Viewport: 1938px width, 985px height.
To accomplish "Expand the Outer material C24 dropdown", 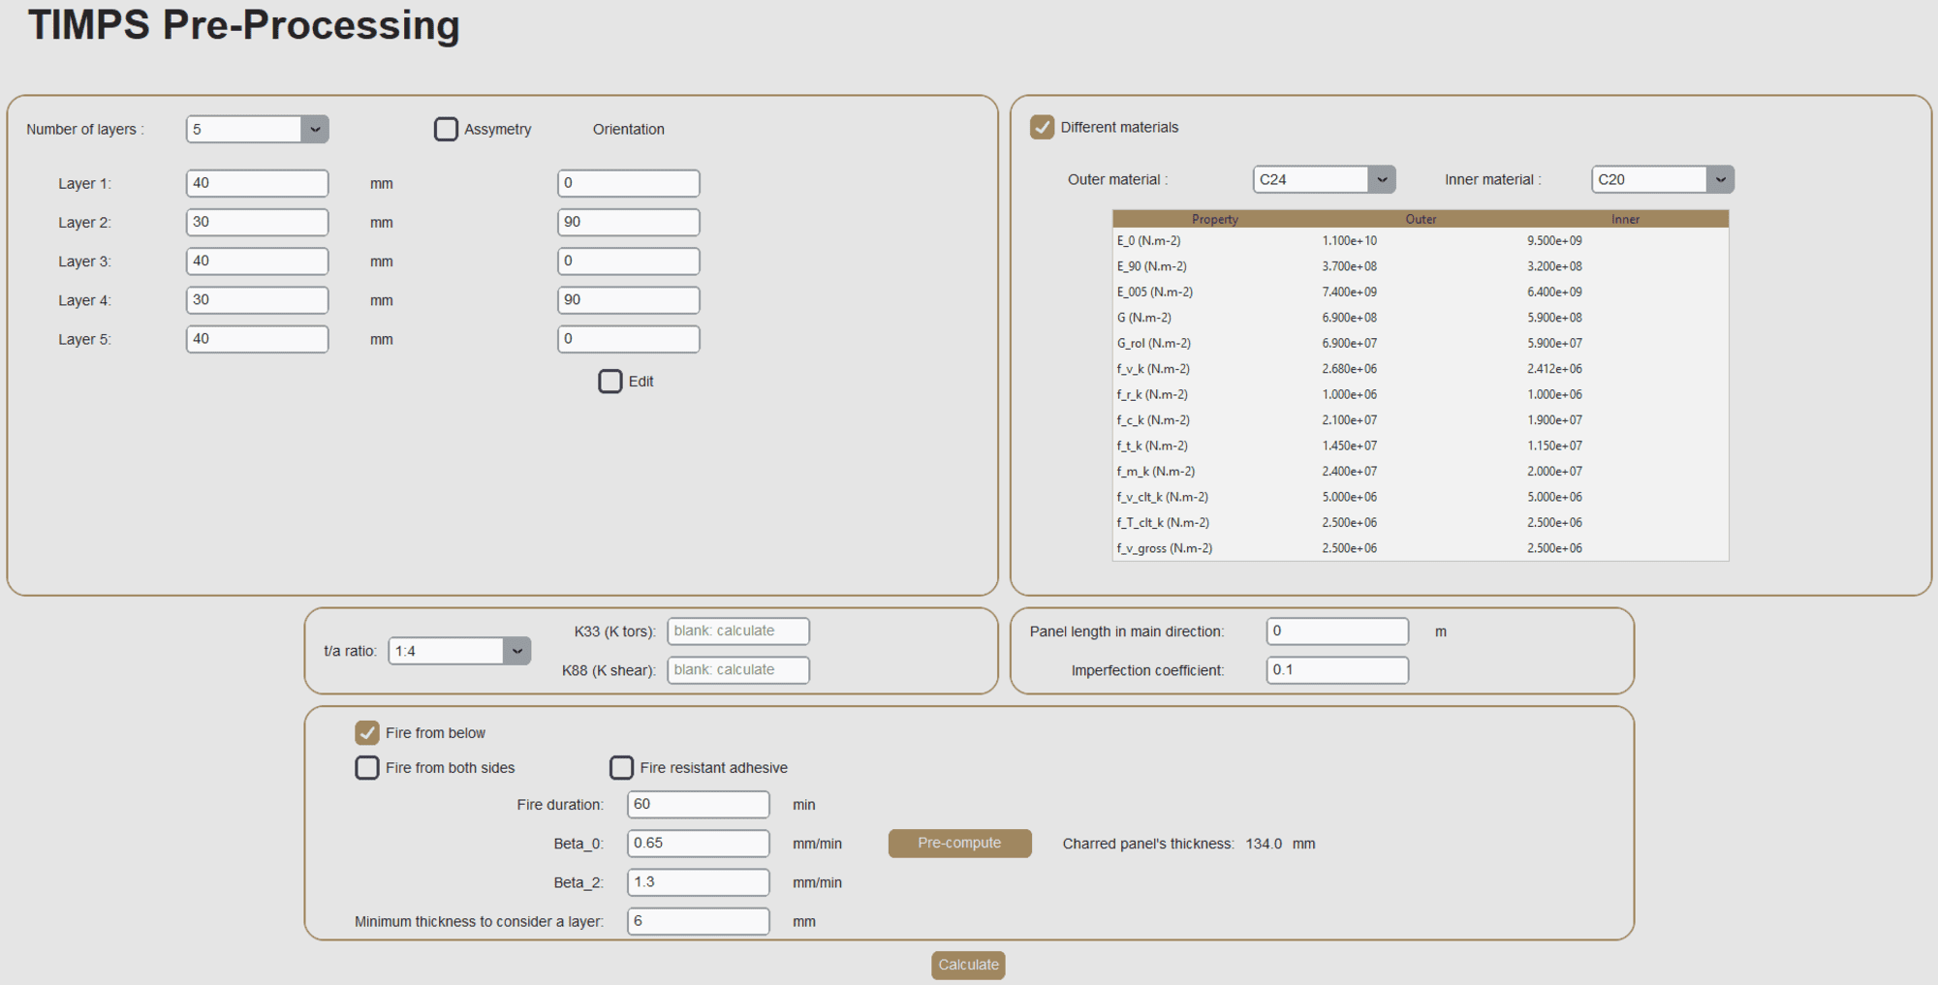I will [x=1324, y=179].
